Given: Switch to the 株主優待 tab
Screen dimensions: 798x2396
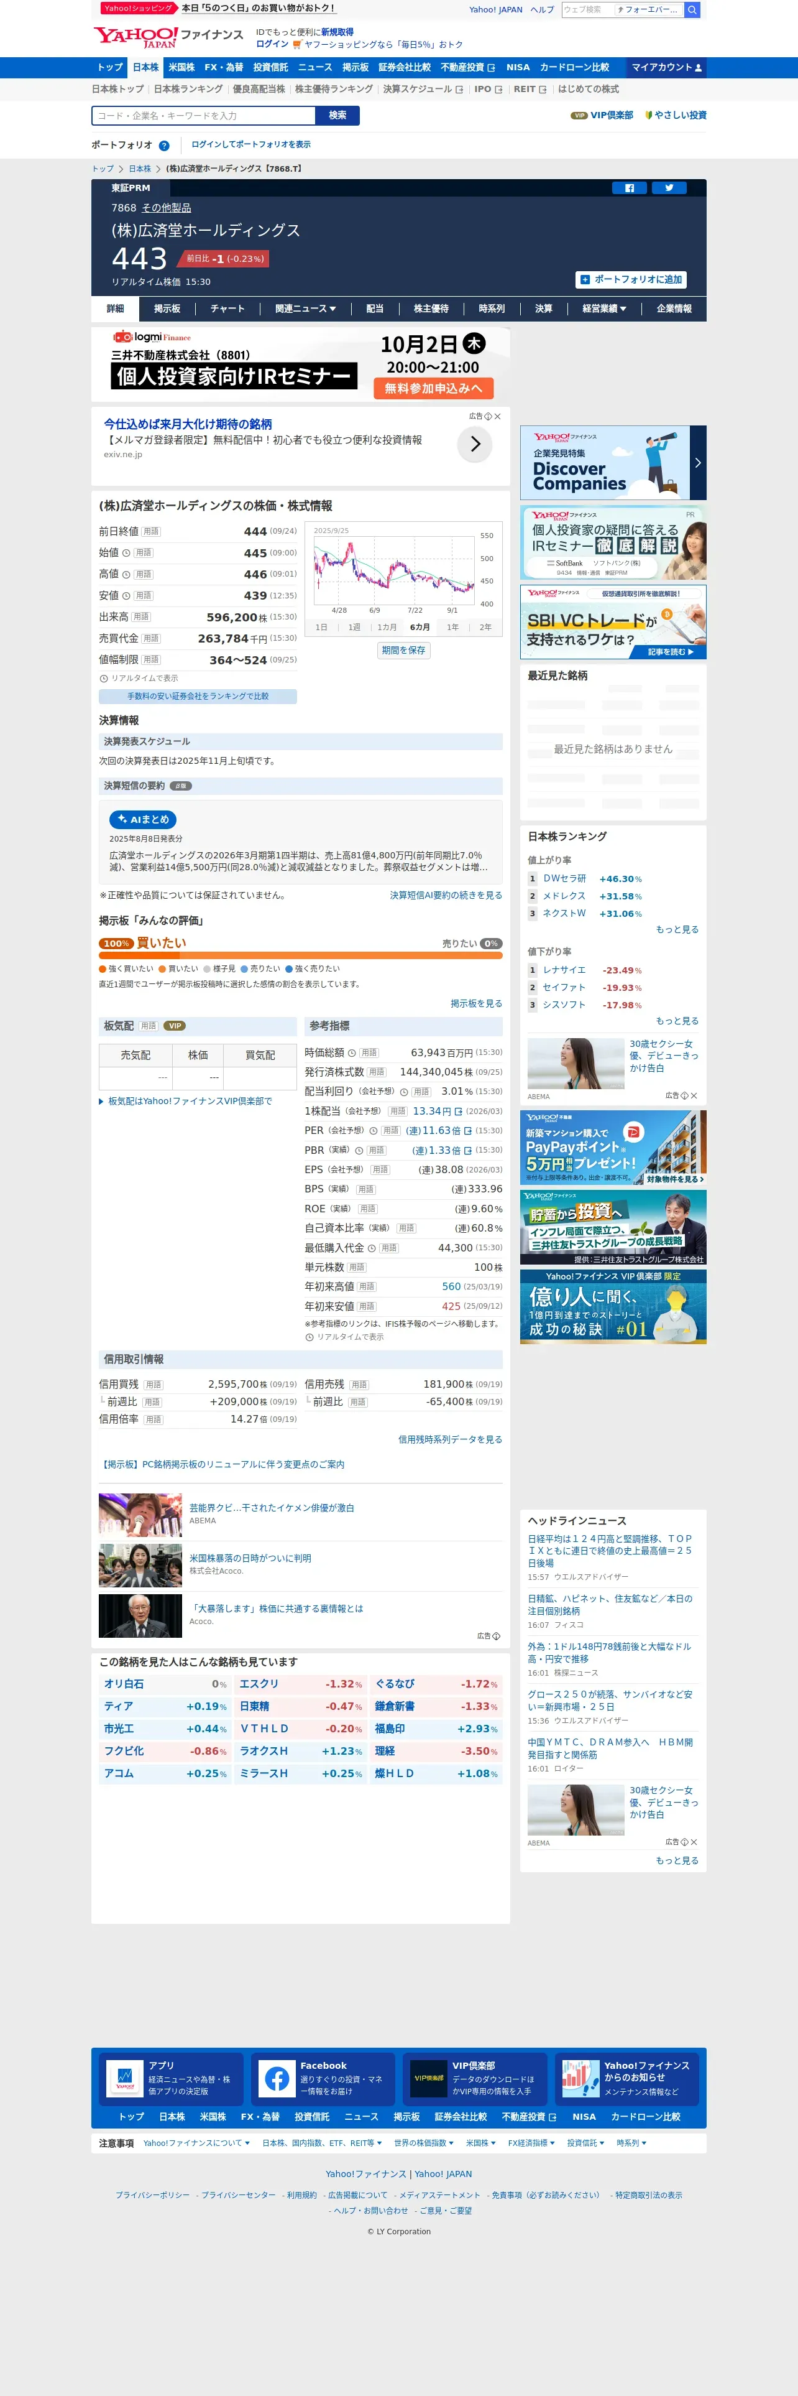Looking at the screenshot, I should 431,309.
